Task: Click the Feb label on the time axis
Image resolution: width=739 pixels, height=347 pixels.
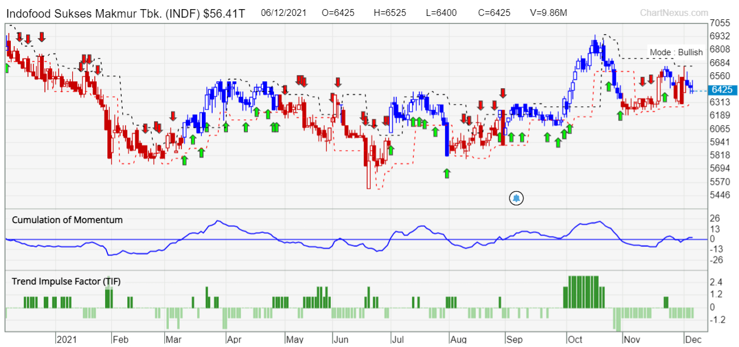Action: pos(121,340)
